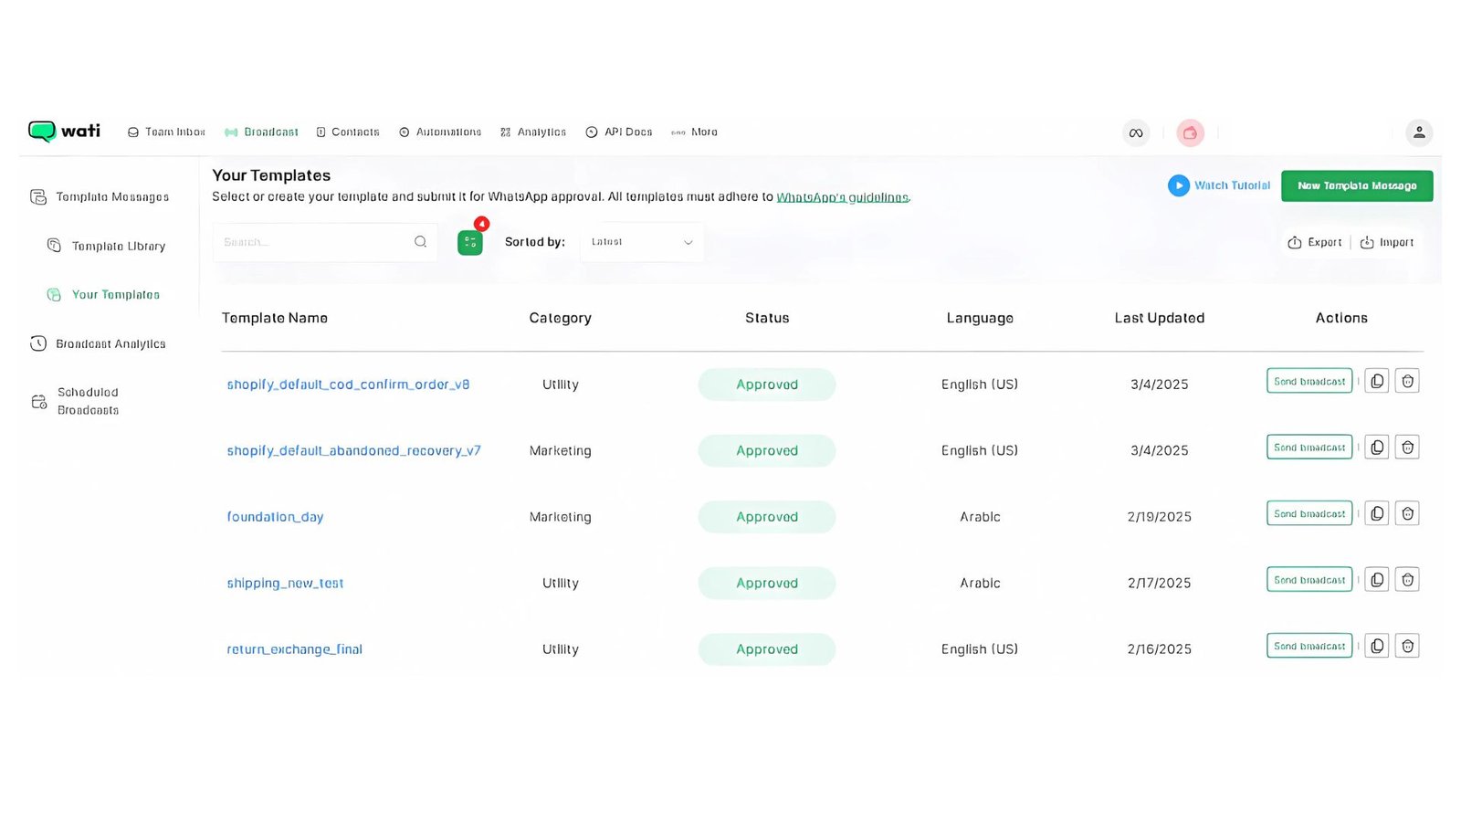Open WhatsApp's guidelines link
Image resolution: width=1461 pixels, height=822 pixels.
842,197
